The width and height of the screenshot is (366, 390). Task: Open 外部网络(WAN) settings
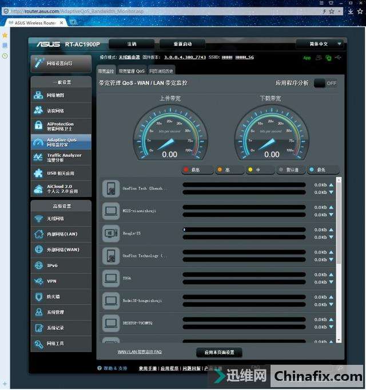click(61, 250)
